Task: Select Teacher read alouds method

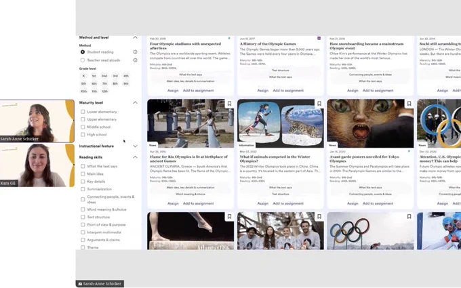Action: click(83, 60)
